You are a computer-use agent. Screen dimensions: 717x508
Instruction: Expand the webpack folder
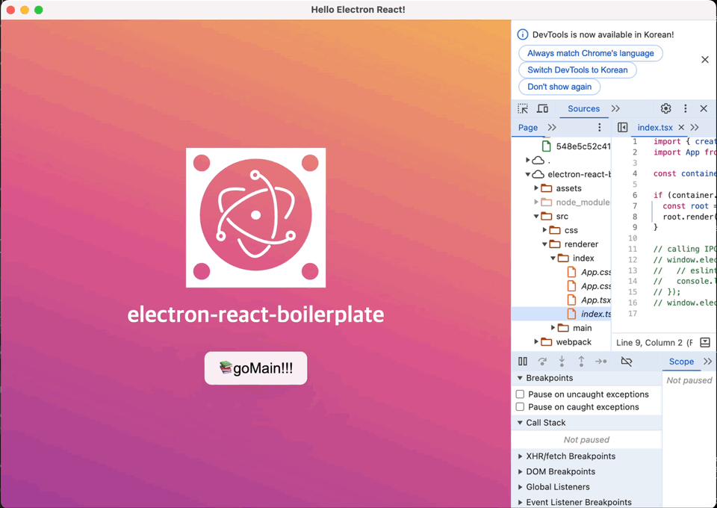536,342
